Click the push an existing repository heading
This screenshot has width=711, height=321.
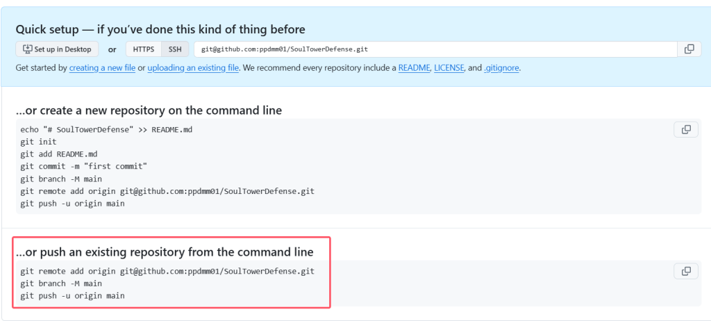point(165,252)
